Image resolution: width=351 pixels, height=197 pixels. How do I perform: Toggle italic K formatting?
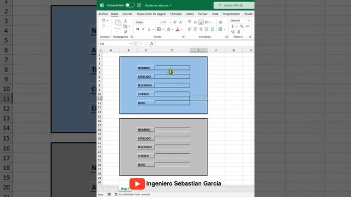tap(143, 29)
